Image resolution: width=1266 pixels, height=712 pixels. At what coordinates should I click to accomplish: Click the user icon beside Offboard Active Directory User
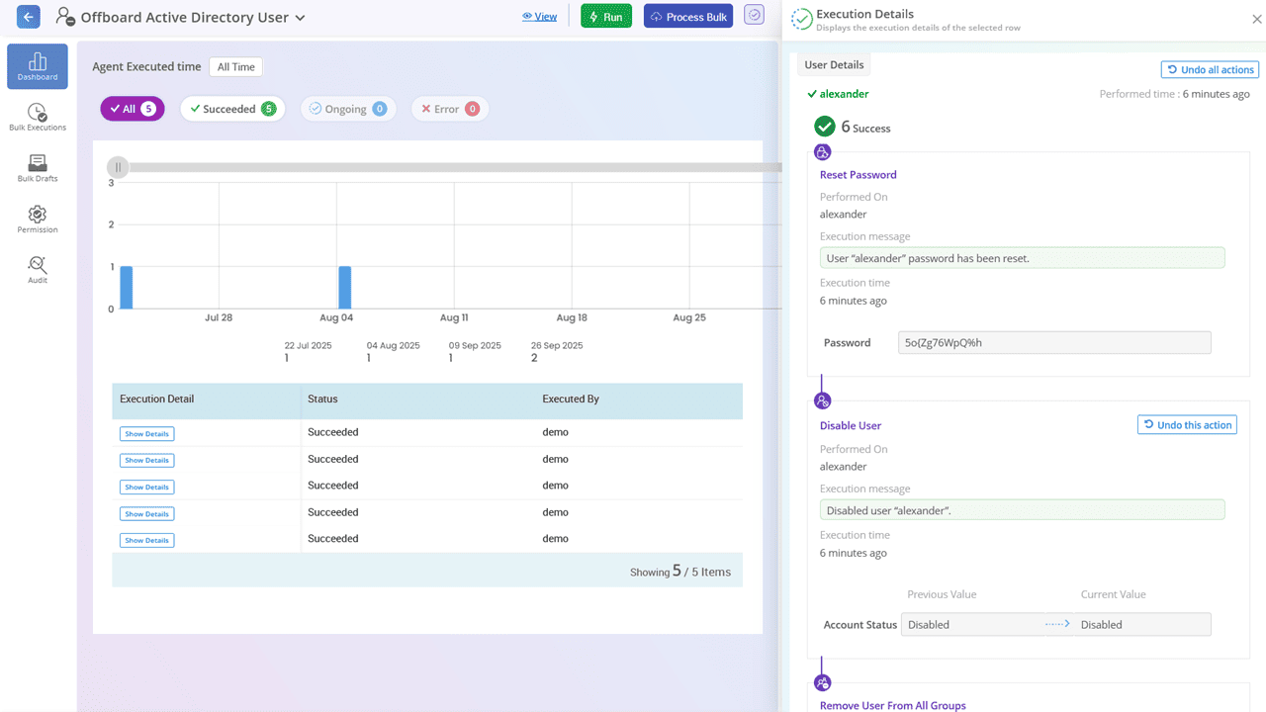(64, 17)
